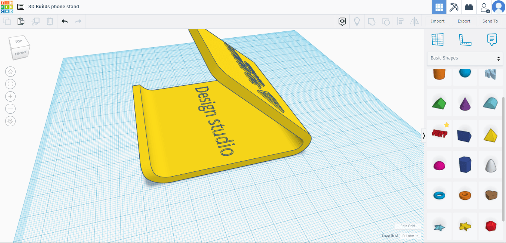Collapse the shapes panel arrow

click(424, 136)
